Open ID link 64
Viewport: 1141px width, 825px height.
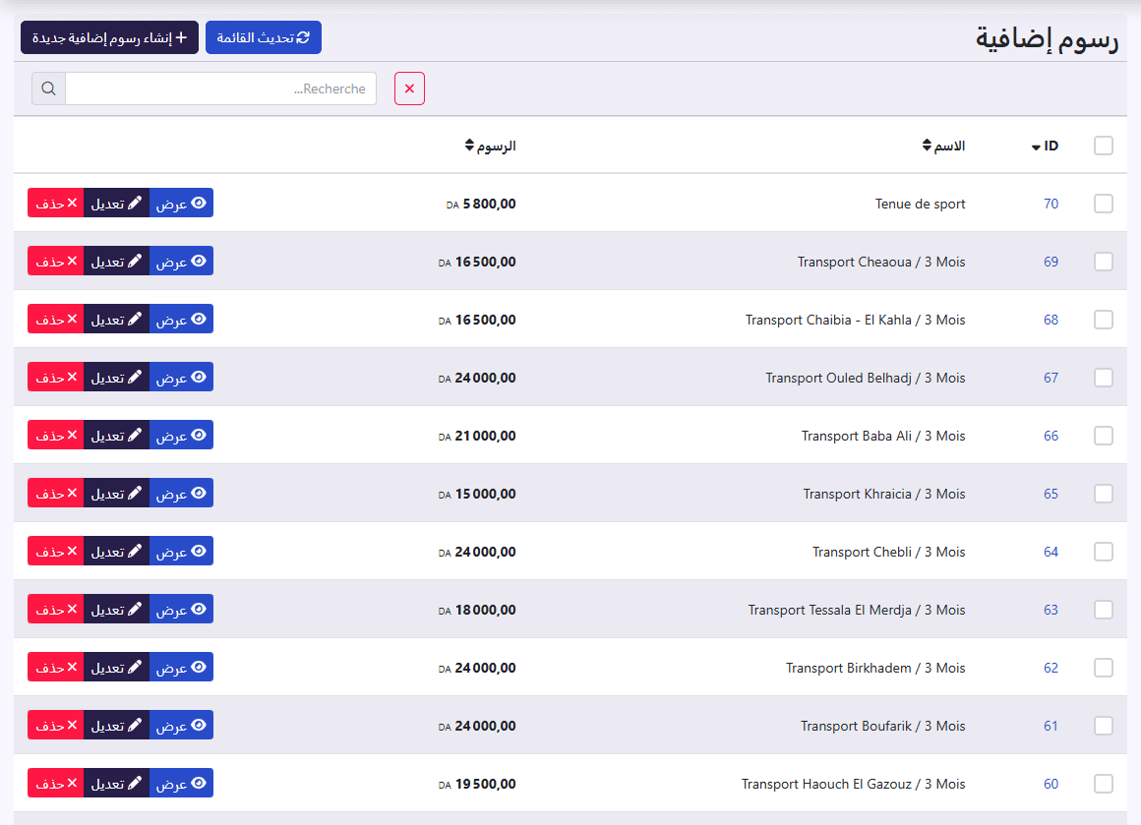click(1051, 553)
